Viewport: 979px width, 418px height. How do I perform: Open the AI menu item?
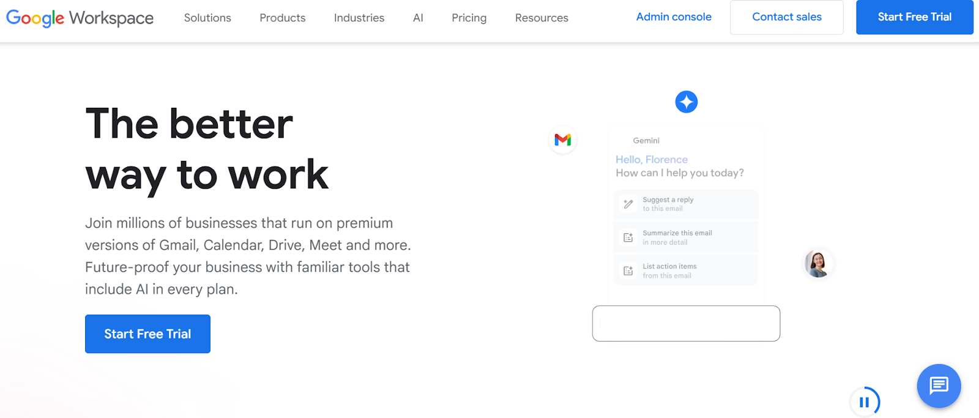[x=418, y=18]
